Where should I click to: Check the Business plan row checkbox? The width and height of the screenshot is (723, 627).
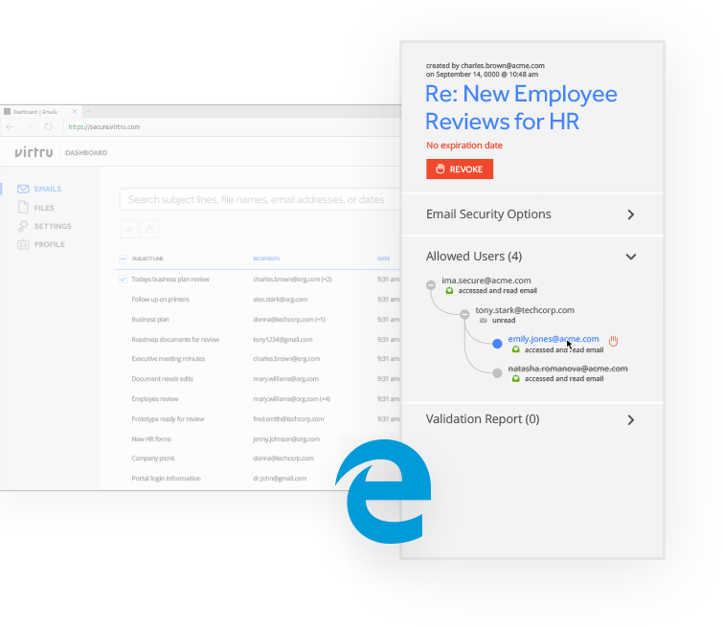123,319
